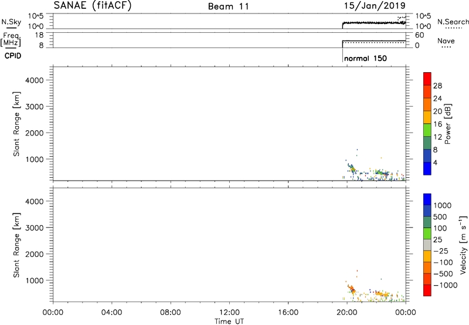Click the -1000 velocity colorbar tick label

click(445, 285)
